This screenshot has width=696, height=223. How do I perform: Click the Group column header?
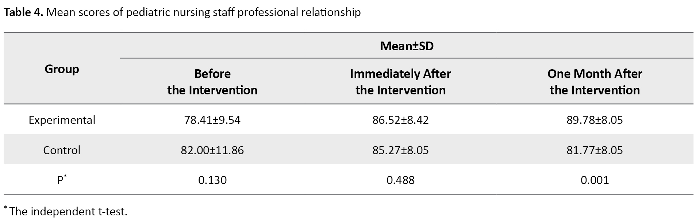pos(62,69)
